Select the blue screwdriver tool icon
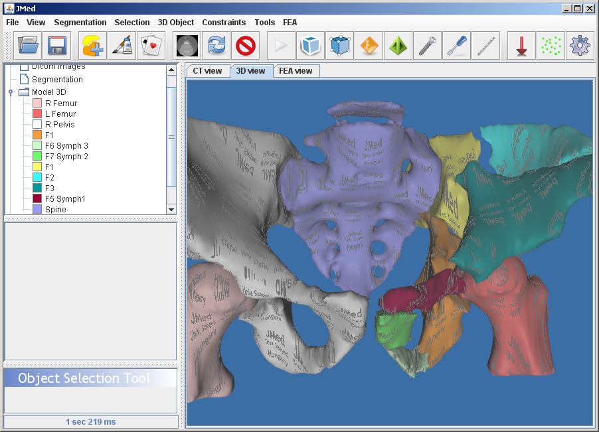Image resolution: width=599 pixels, height=432 pixels. point(456,46)
